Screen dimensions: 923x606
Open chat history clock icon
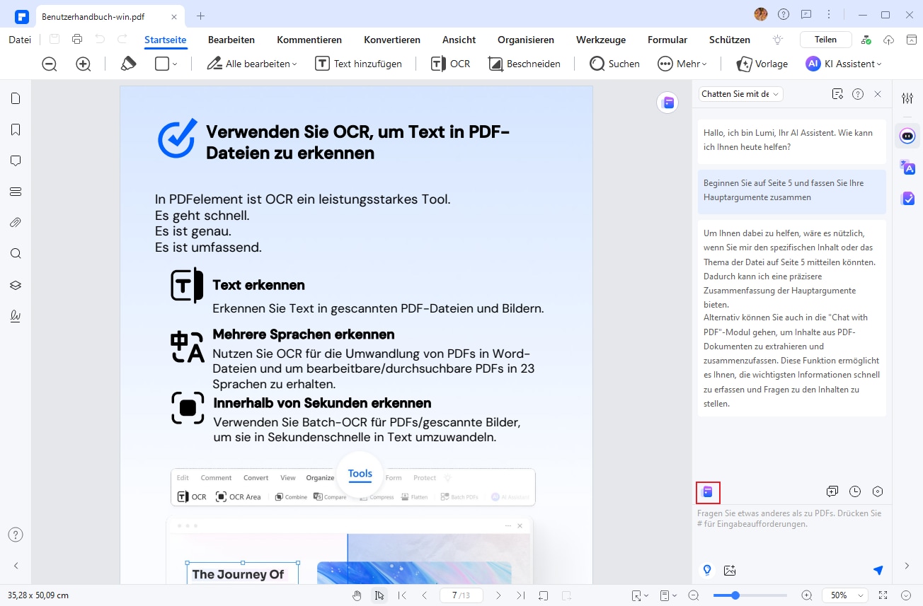click(855, 491)
